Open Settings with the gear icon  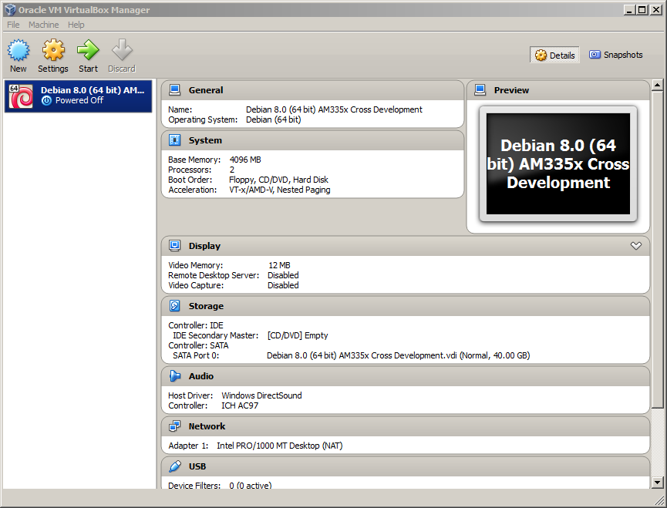tap(53, 50)
